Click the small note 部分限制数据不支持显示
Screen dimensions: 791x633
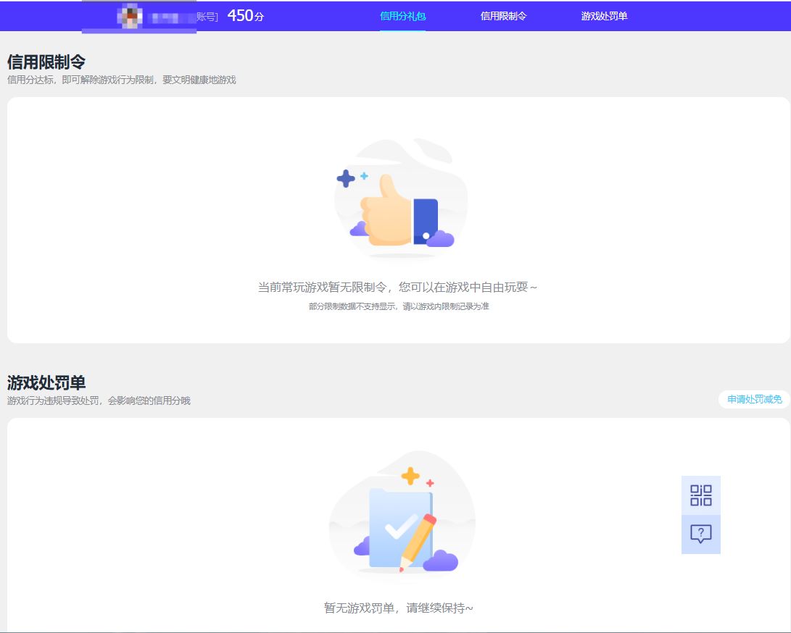coord(398,306)
